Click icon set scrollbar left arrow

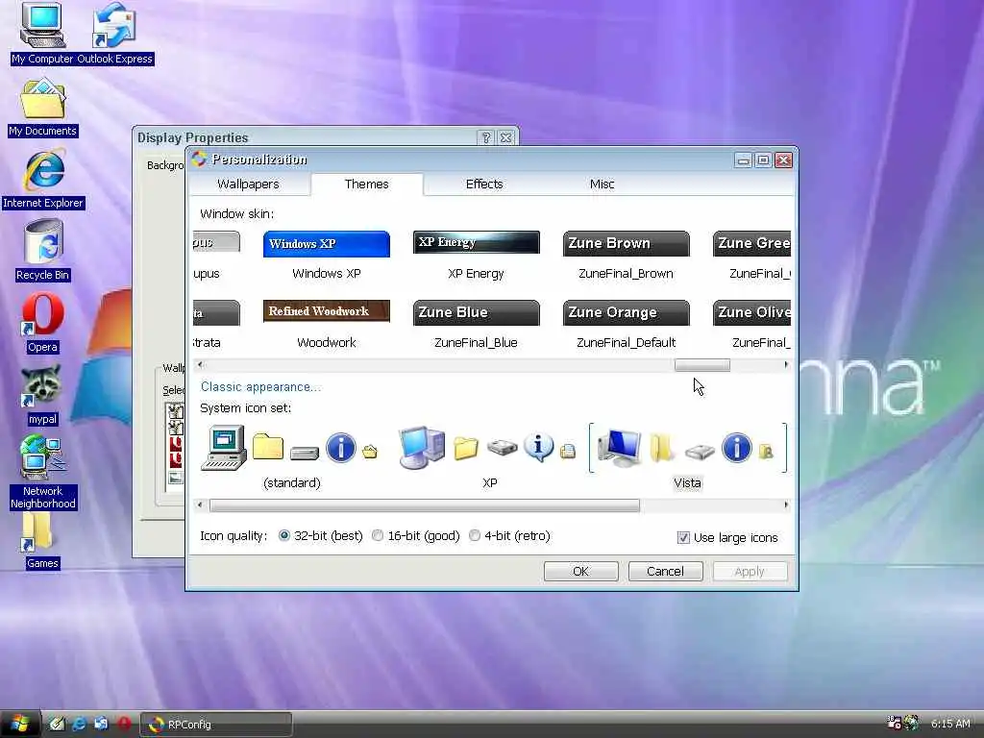pos(200,505)
